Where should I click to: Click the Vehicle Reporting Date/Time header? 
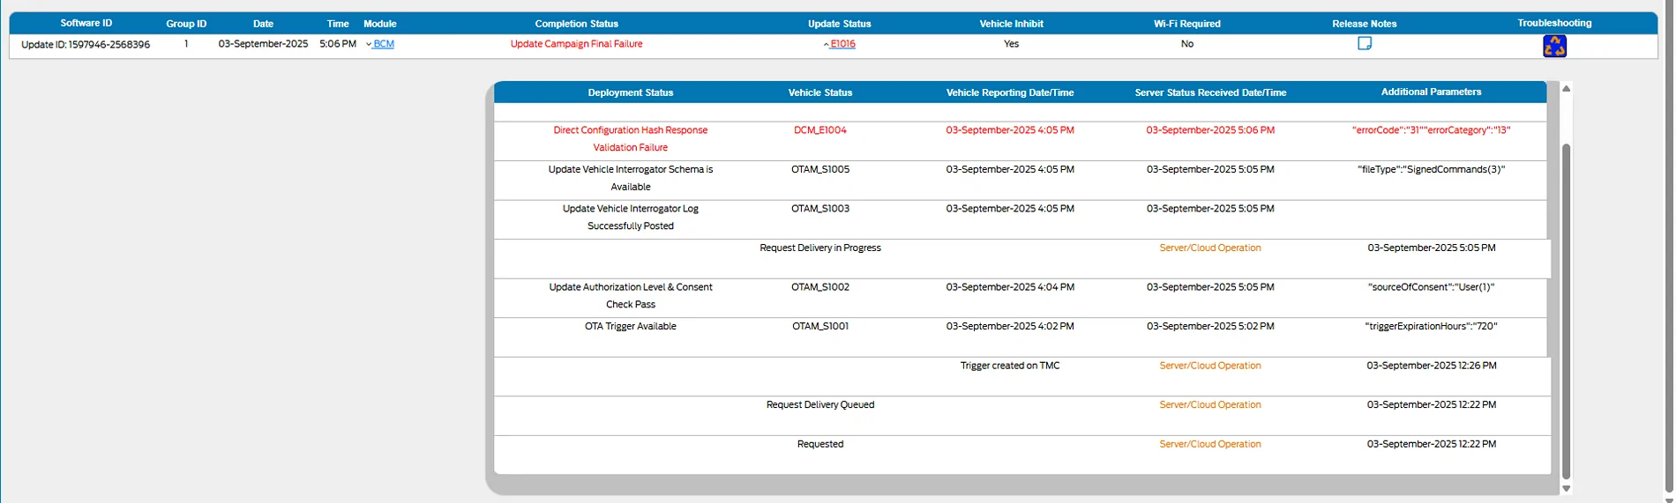(x=1009, y=92)
